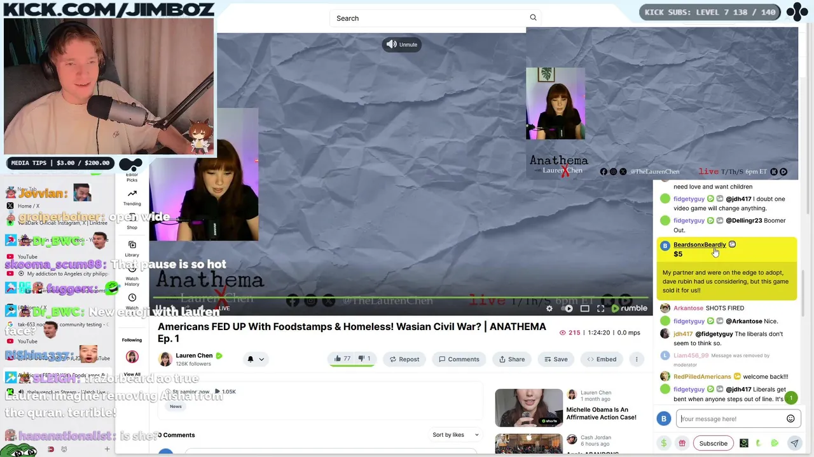This screenshot has width=814, height=457.
Task: Click jdh417 username in chat
Action: pyautogui.click(x=683, y=334)
